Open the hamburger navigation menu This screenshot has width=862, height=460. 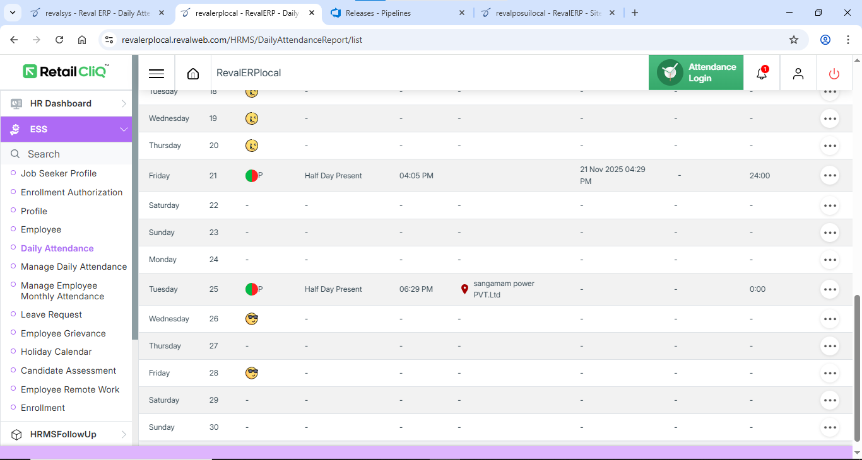(156, 73)
